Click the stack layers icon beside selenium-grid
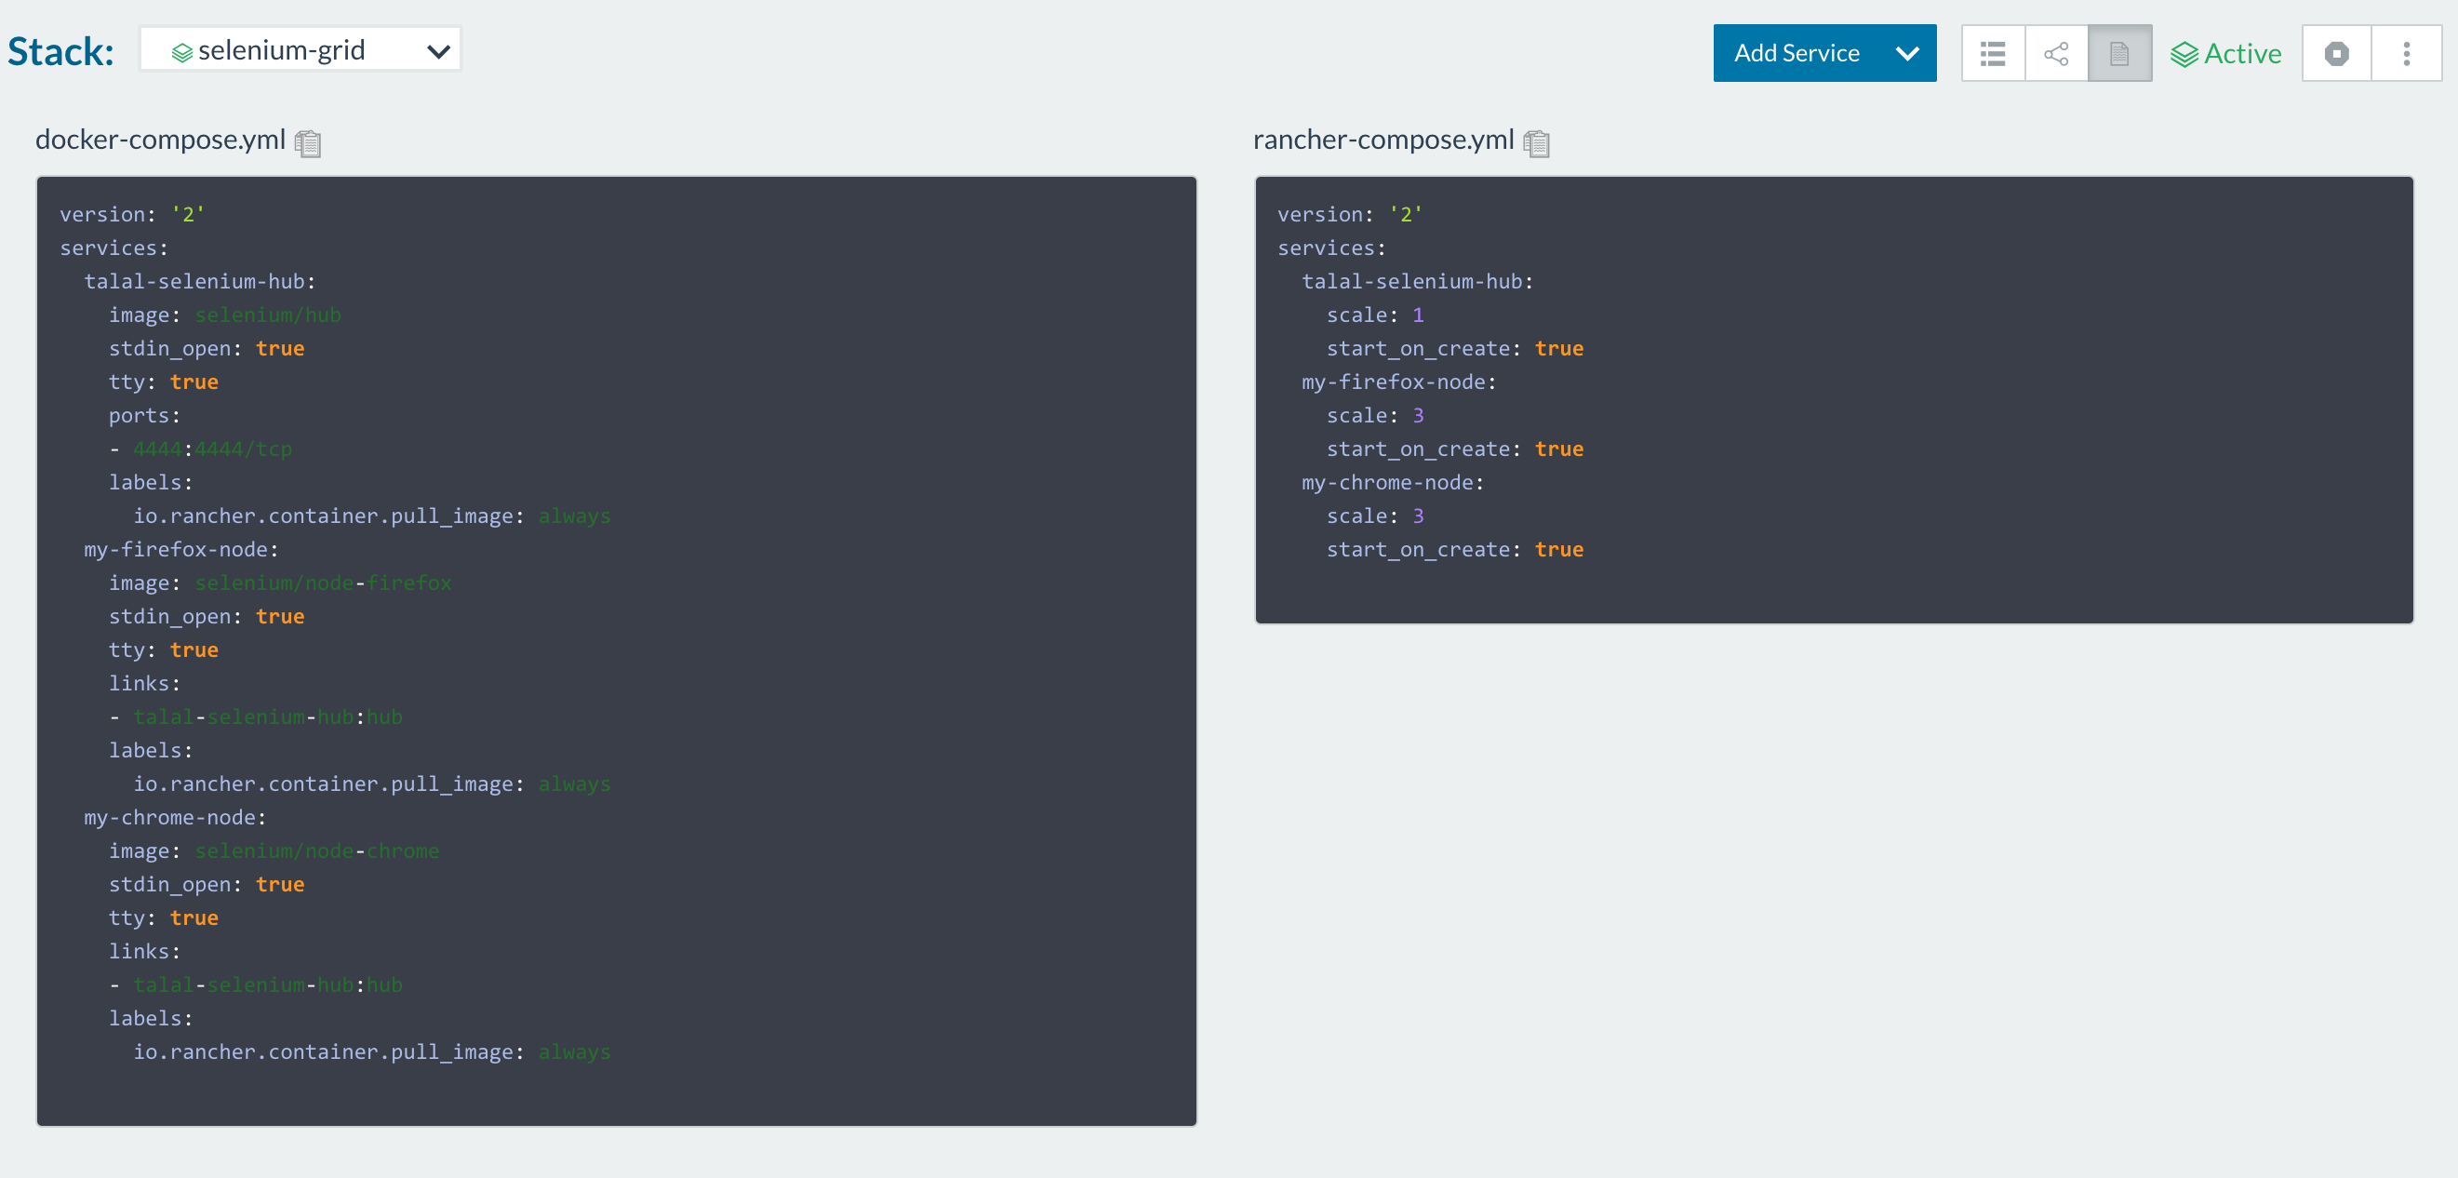 click(181, 52)
